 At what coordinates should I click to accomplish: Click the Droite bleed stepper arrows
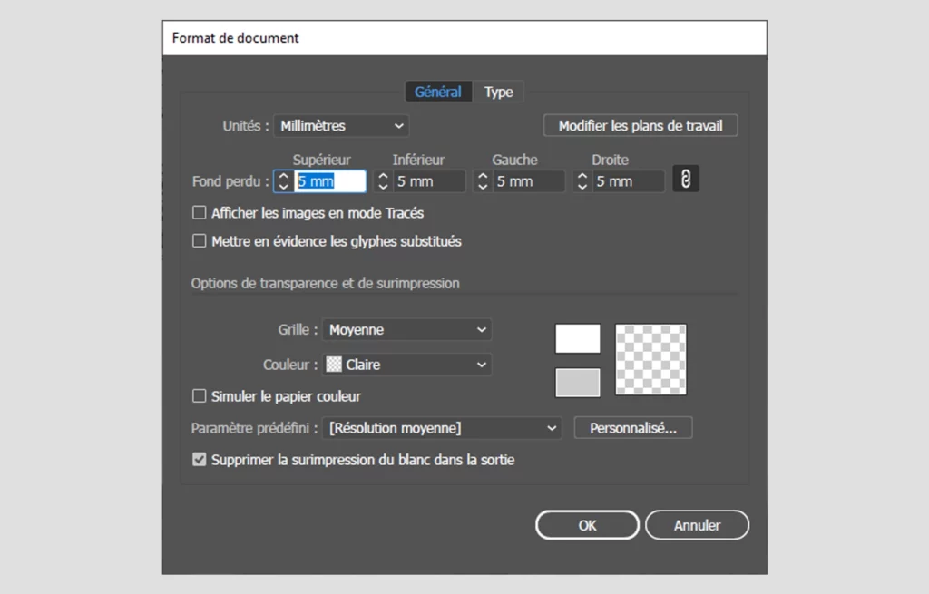[582, 181]
